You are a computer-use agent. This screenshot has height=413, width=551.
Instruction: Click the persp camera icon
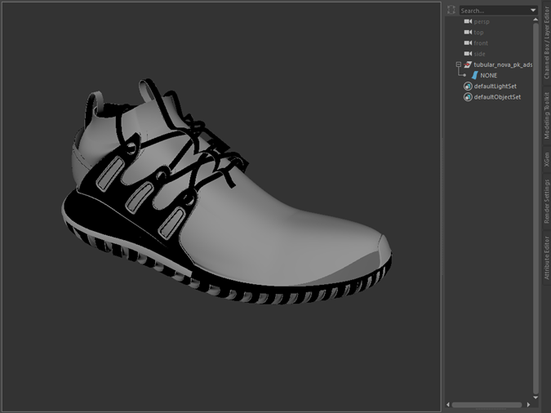click(x=468, y=21)
